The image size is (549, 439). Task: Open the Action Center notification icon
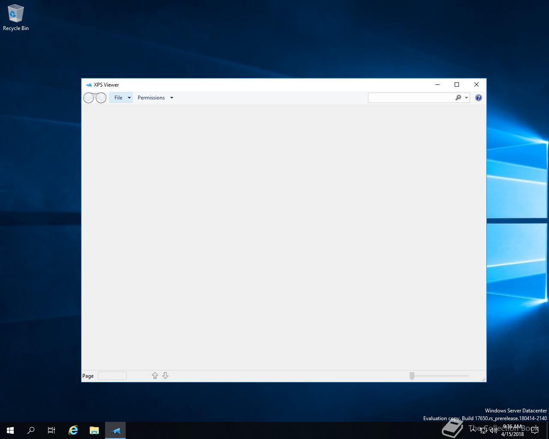point(534,430)
